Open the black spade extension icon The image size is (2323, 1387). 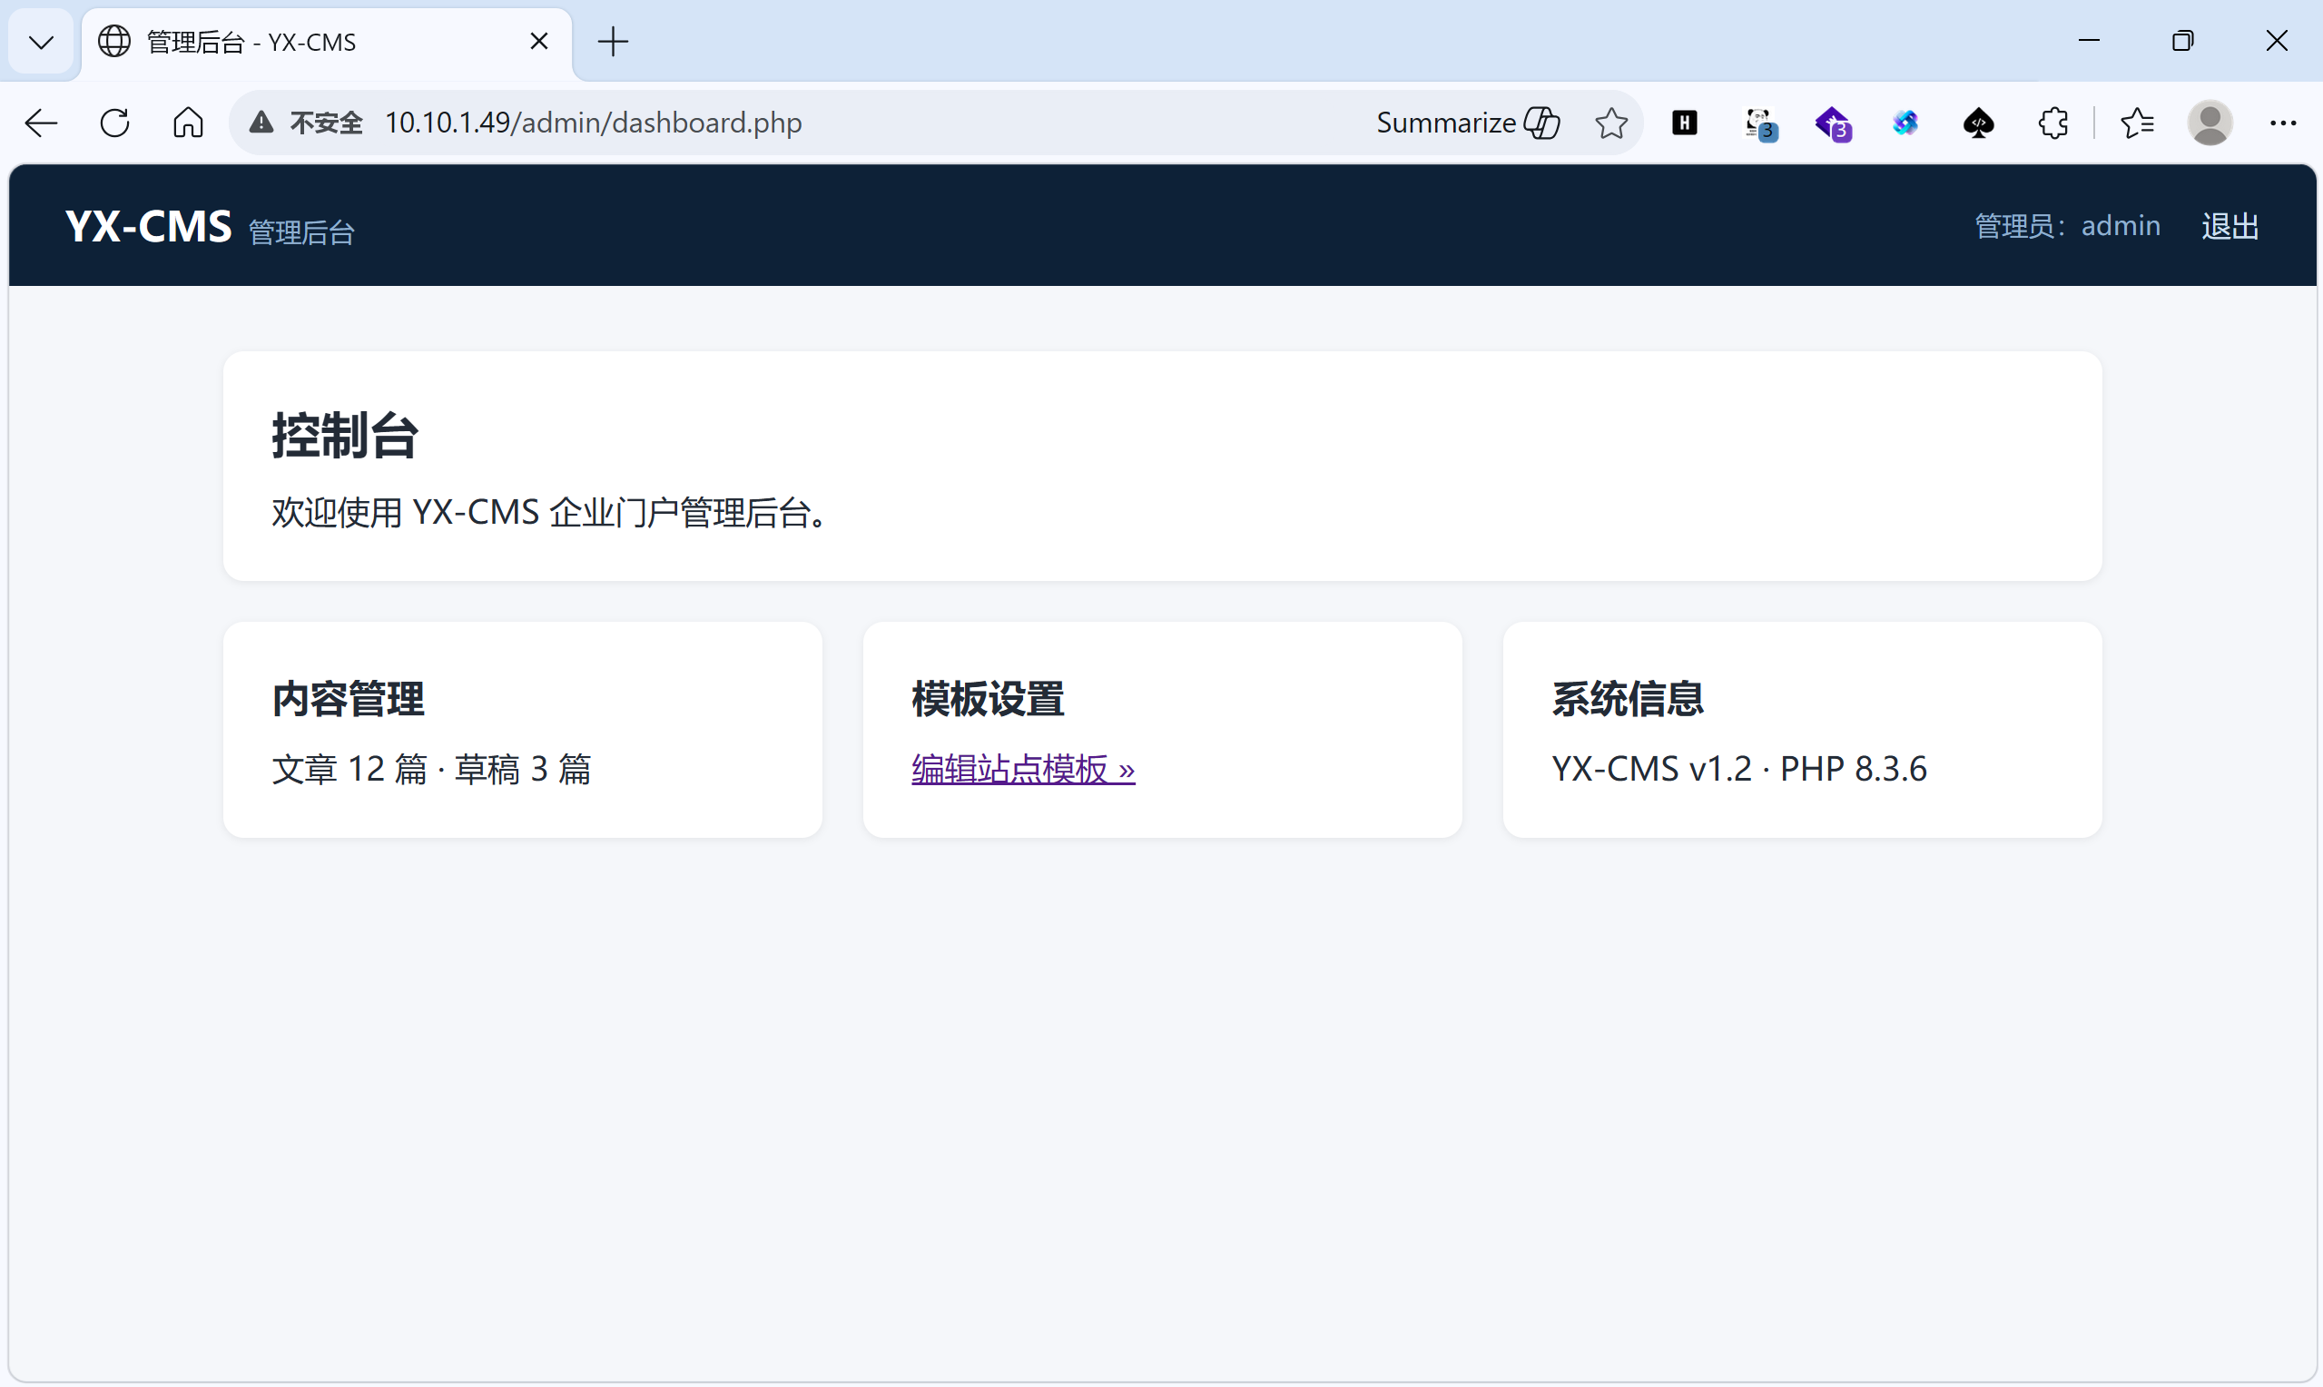pos(1979,123)
